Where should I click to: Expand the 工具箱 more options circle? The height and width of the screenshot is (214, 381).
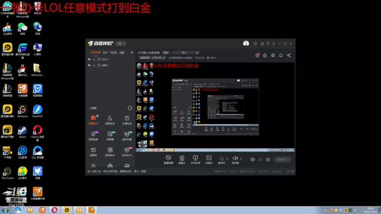(130, 108)
